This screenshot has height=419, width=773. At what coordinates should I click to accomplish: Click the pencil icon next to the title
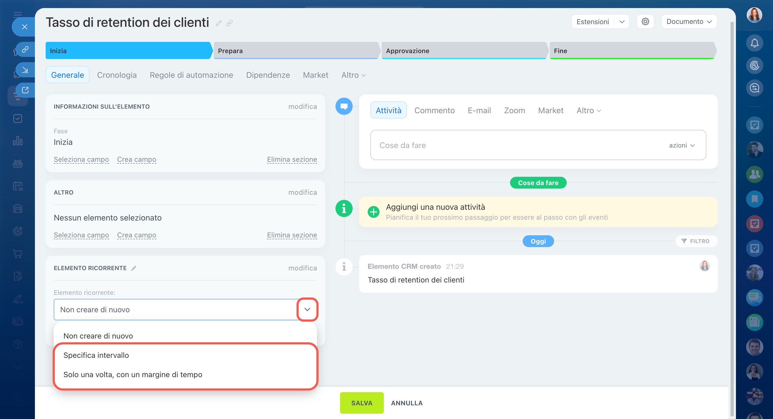coord(218,23)
